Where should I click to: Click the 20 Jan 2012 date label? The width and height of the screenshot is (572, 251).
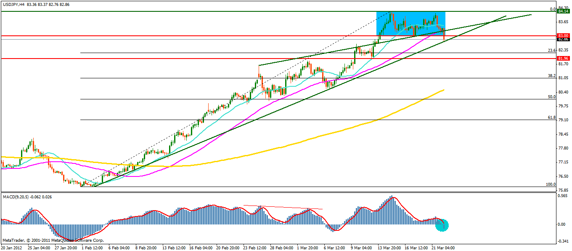tap(12, 248)
